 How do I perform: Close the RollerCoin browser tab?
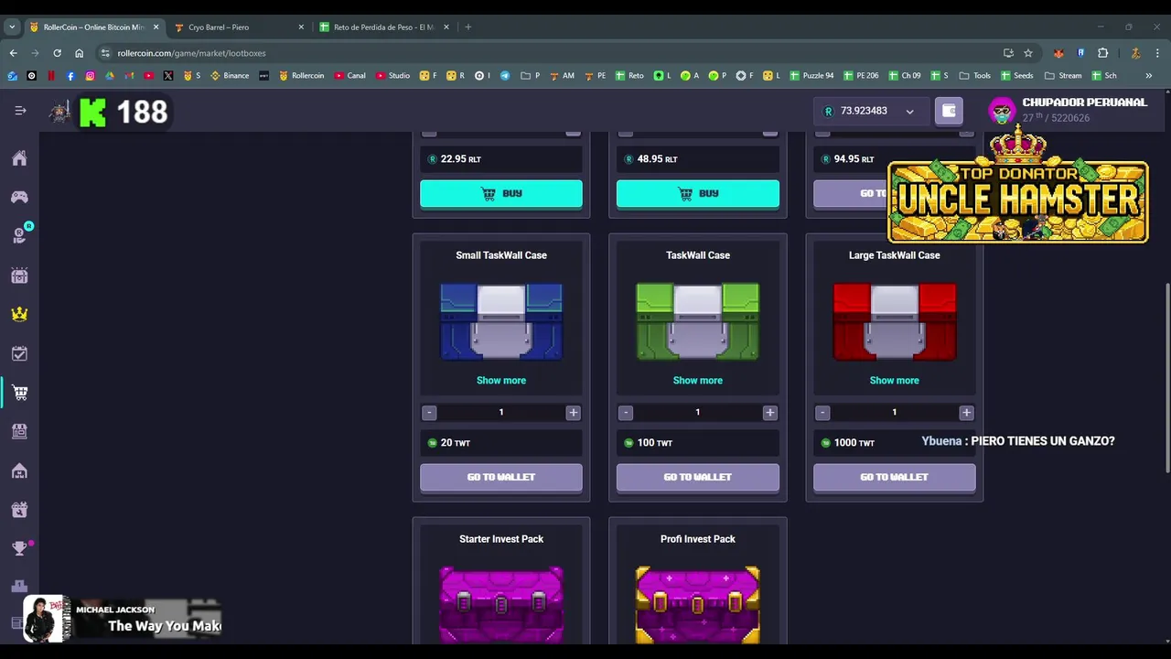(156, 27)
